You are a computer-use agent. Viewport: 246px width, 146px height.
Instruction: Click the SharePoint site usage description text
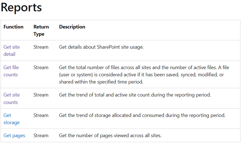point(101,47)
